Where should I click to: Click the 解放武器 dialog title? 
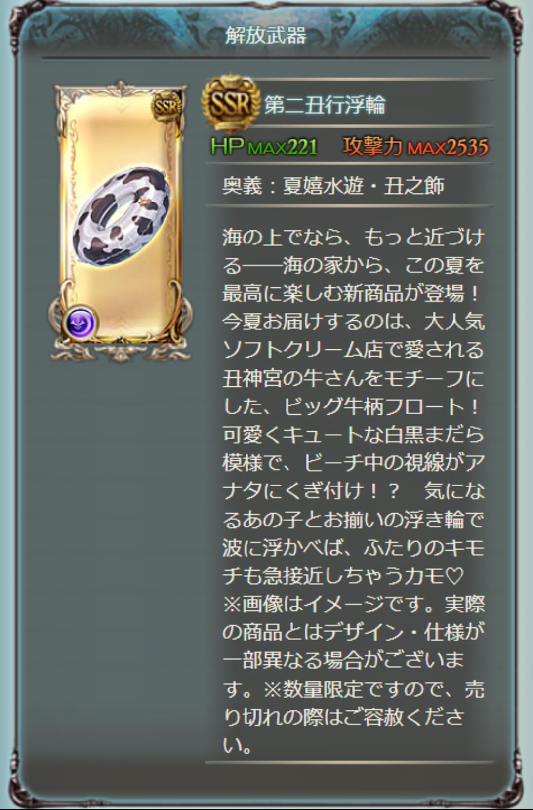[x=266, y=35]
